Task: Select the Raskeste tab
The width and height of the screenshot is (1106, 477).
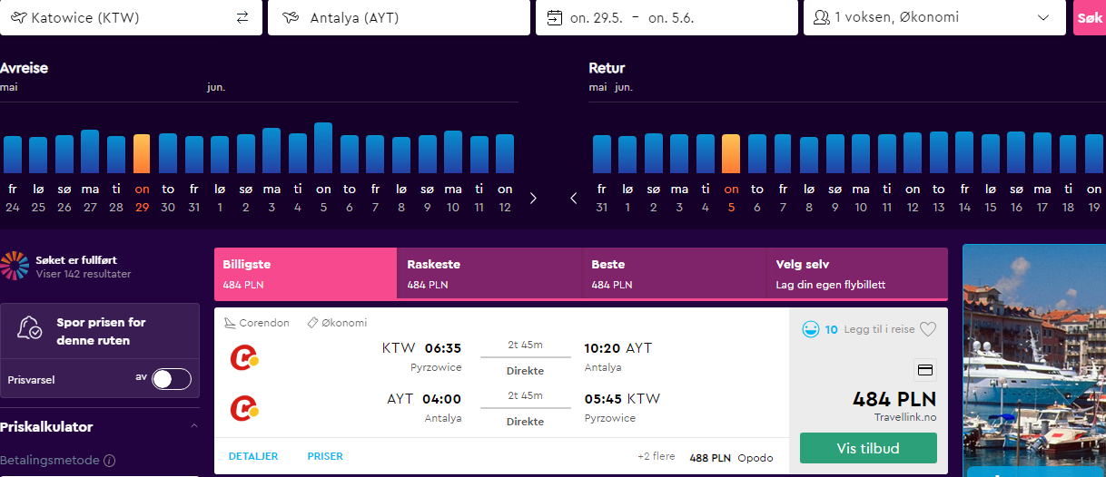Action: (489, 274)
